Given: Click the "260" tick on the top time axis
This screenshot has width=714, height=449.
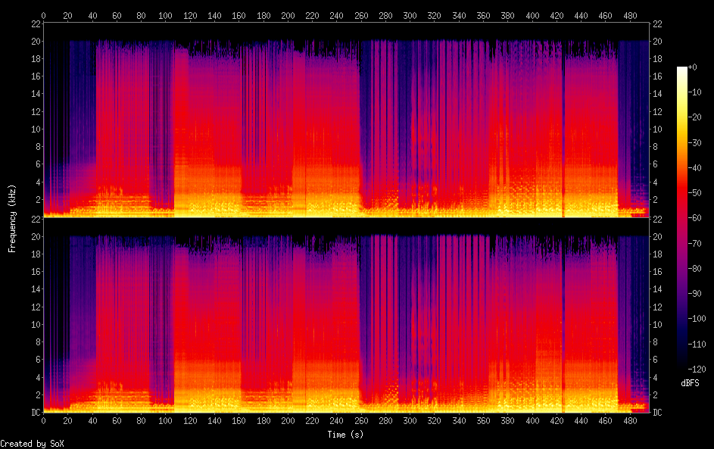Looking at the screenshot, I should click(x=361, y=15).
